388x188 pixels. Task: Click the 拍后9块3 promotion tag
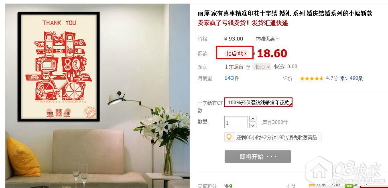tap(236, 54)
